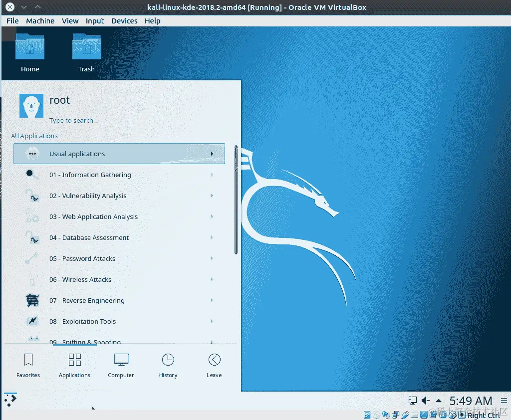Click the KDE application launcher icon
Image resolution: width=511 pixels, height=420 pixels.
(10, 400)
